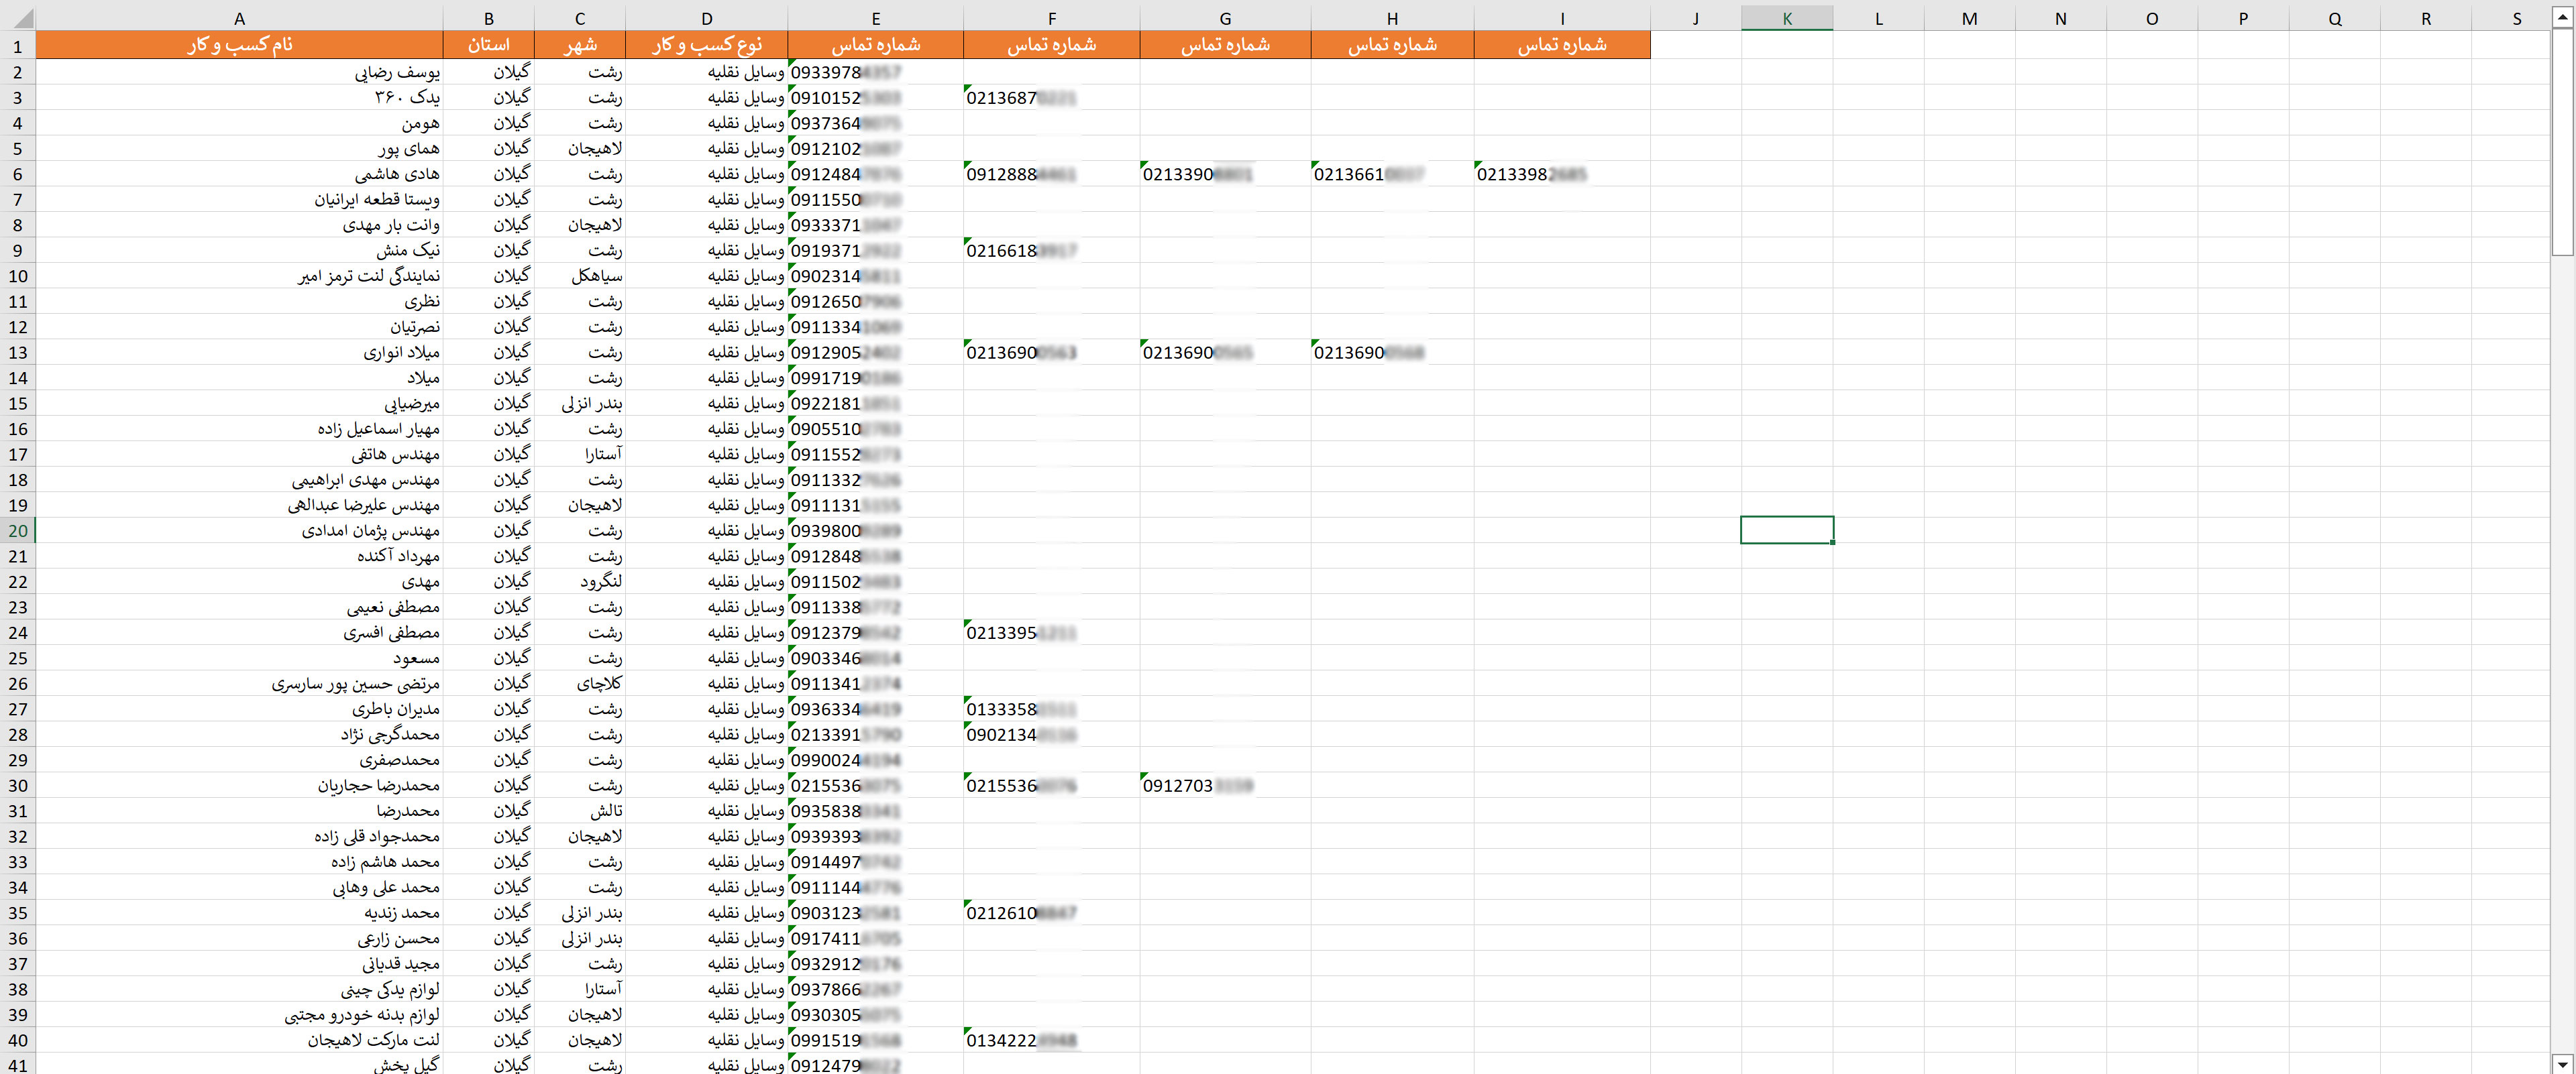Select column S header

point(2517,18)
